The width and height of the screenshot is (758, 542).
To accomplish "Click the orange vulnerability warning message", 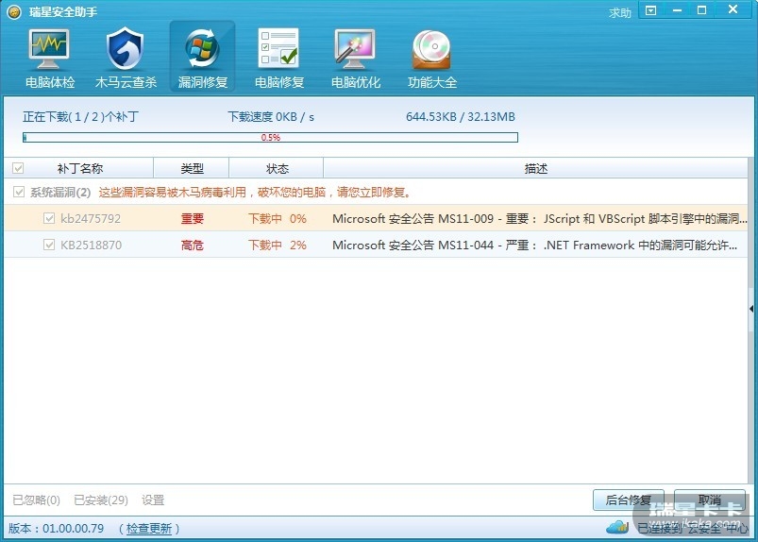I will pyautogui.click(x=255, y=193).
